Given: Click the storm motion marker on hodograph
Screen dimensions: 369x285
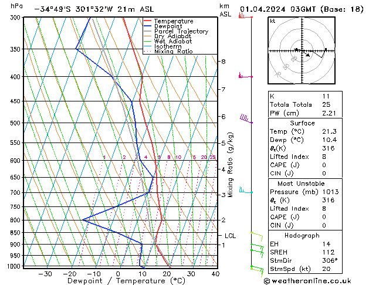Looking at the screenshot, I should (308, 56).
